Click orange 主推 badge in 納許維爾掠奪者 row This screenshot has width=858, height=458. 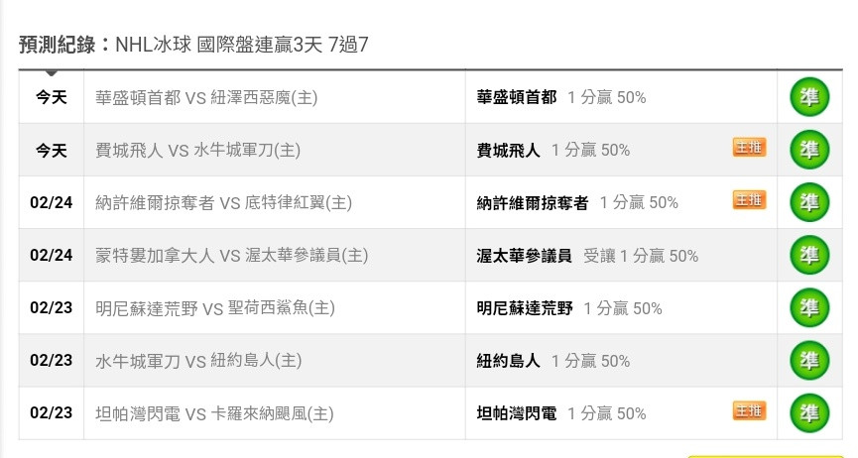click(749, 199)
